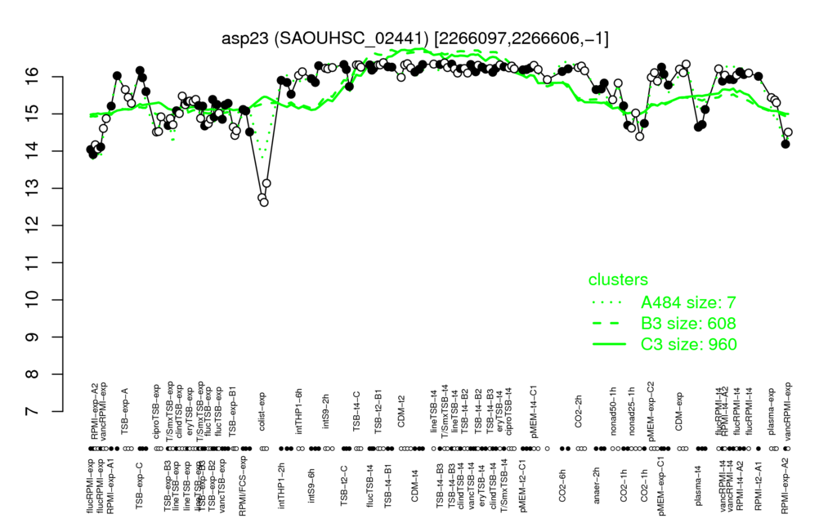Click the 'anaer-2h' x-axis label

tap(597, 485)
